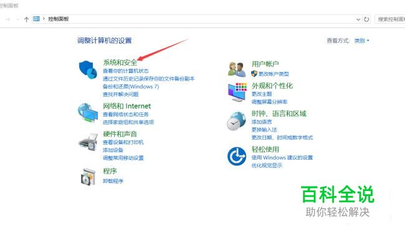405x239 pixels.
Task: Click the Programs disc box icon
Action: click(88, 177)
